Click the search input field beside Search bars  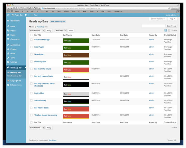point(153,26)
